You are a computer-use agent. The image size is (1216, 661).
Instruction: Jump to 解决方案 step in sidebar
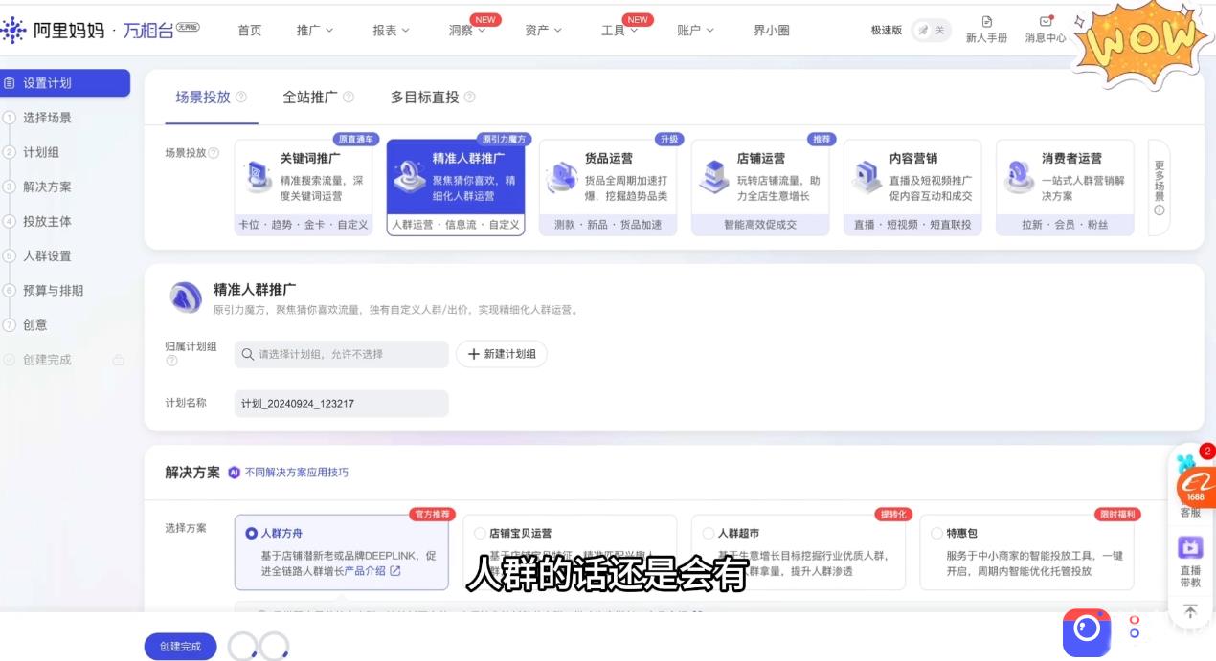click(47, 187)
